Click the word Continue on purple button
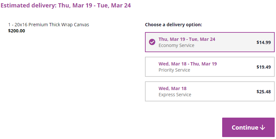The width and height of the screenshot is (276, 139). point(245,127)
